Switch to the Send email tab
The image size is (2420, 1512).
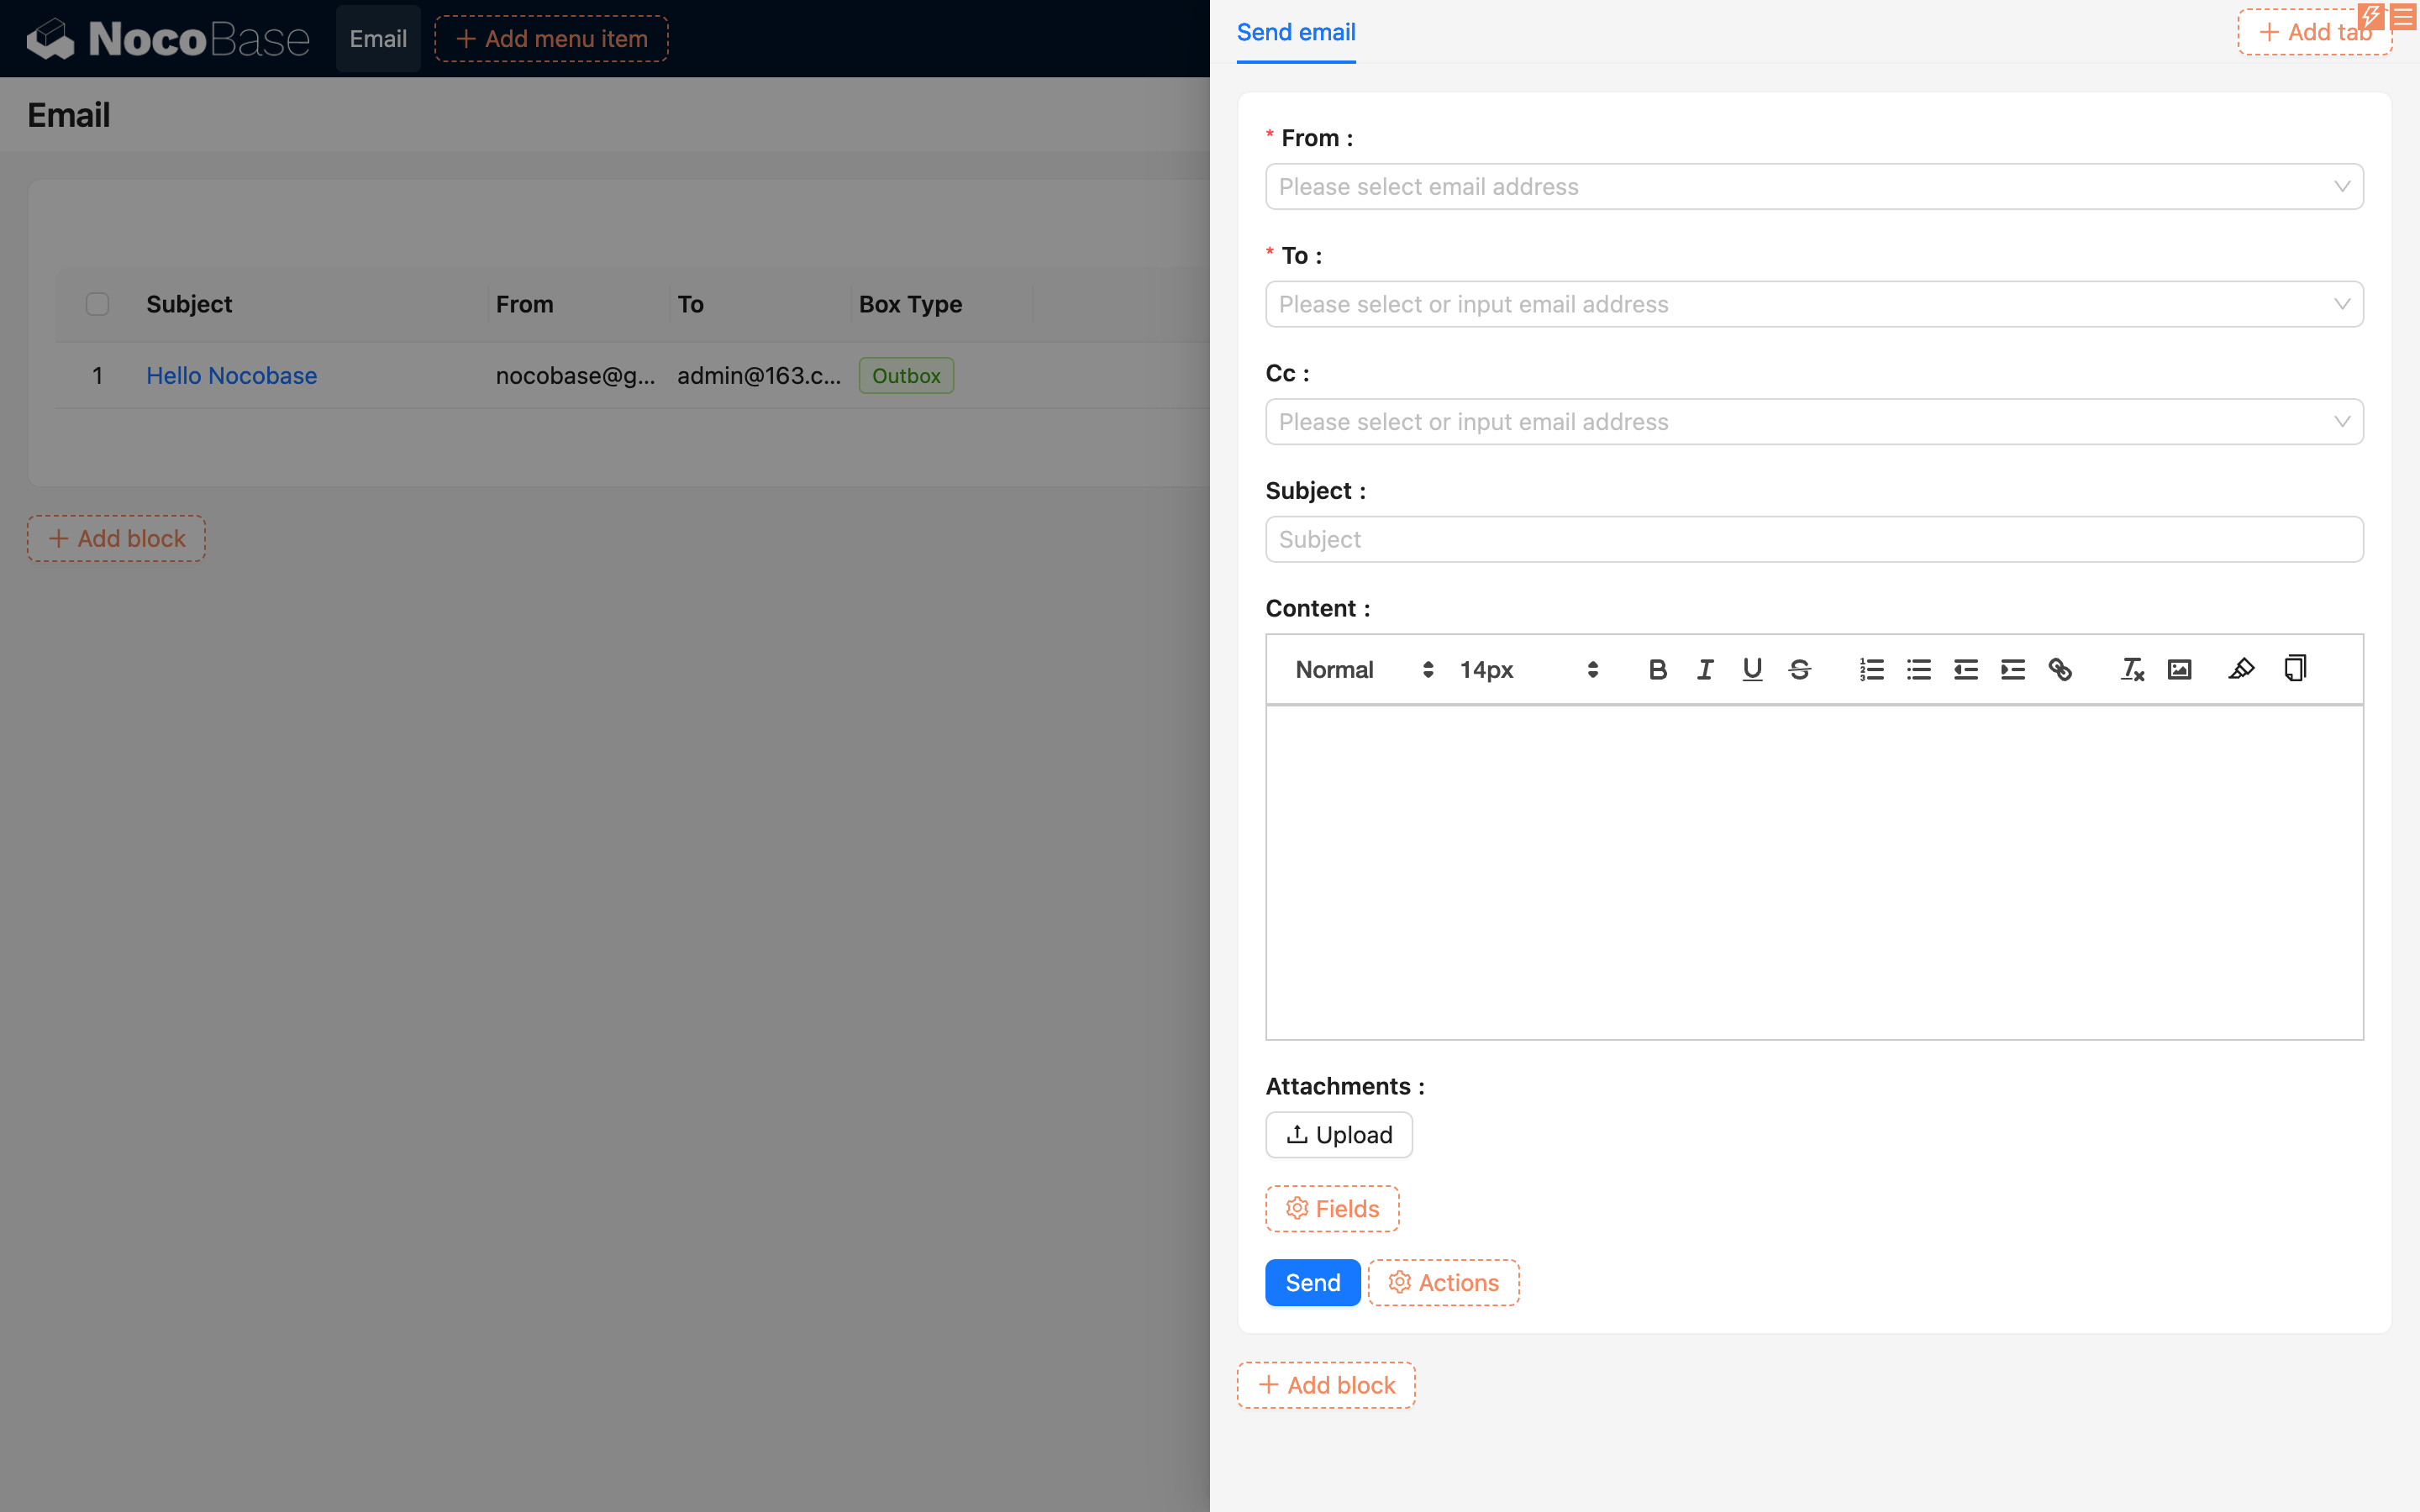(1295, 33)
